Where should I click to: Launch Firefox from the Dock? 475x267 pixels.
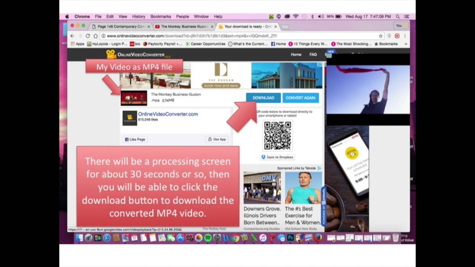pyautogui.click(x=318, y=238)
